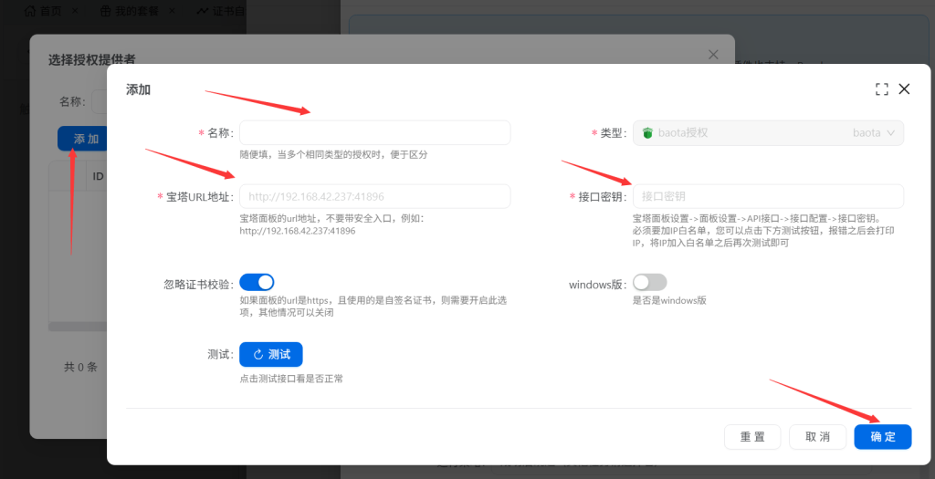
Task: Close the 选择授权提供者 dialog behind
Action: coord(713,55)
